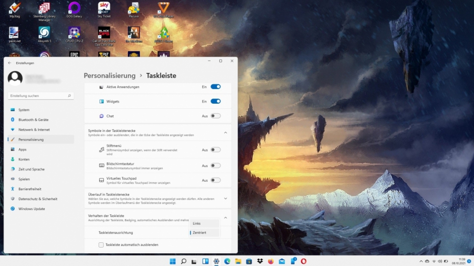This screenshot has height=266, width=474.
Task: Open Microsoft Store from the taskbar
Action: tap(249, 261)
